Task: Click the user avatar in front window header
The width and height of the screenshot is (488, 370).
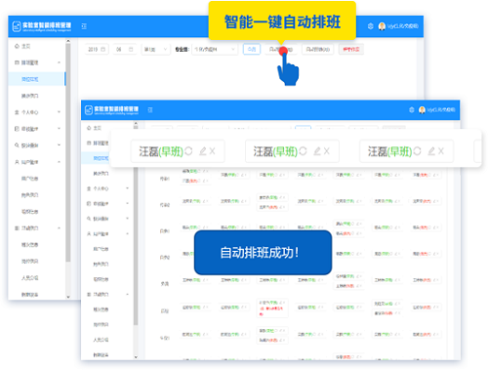Action: (x=422, y=110)
